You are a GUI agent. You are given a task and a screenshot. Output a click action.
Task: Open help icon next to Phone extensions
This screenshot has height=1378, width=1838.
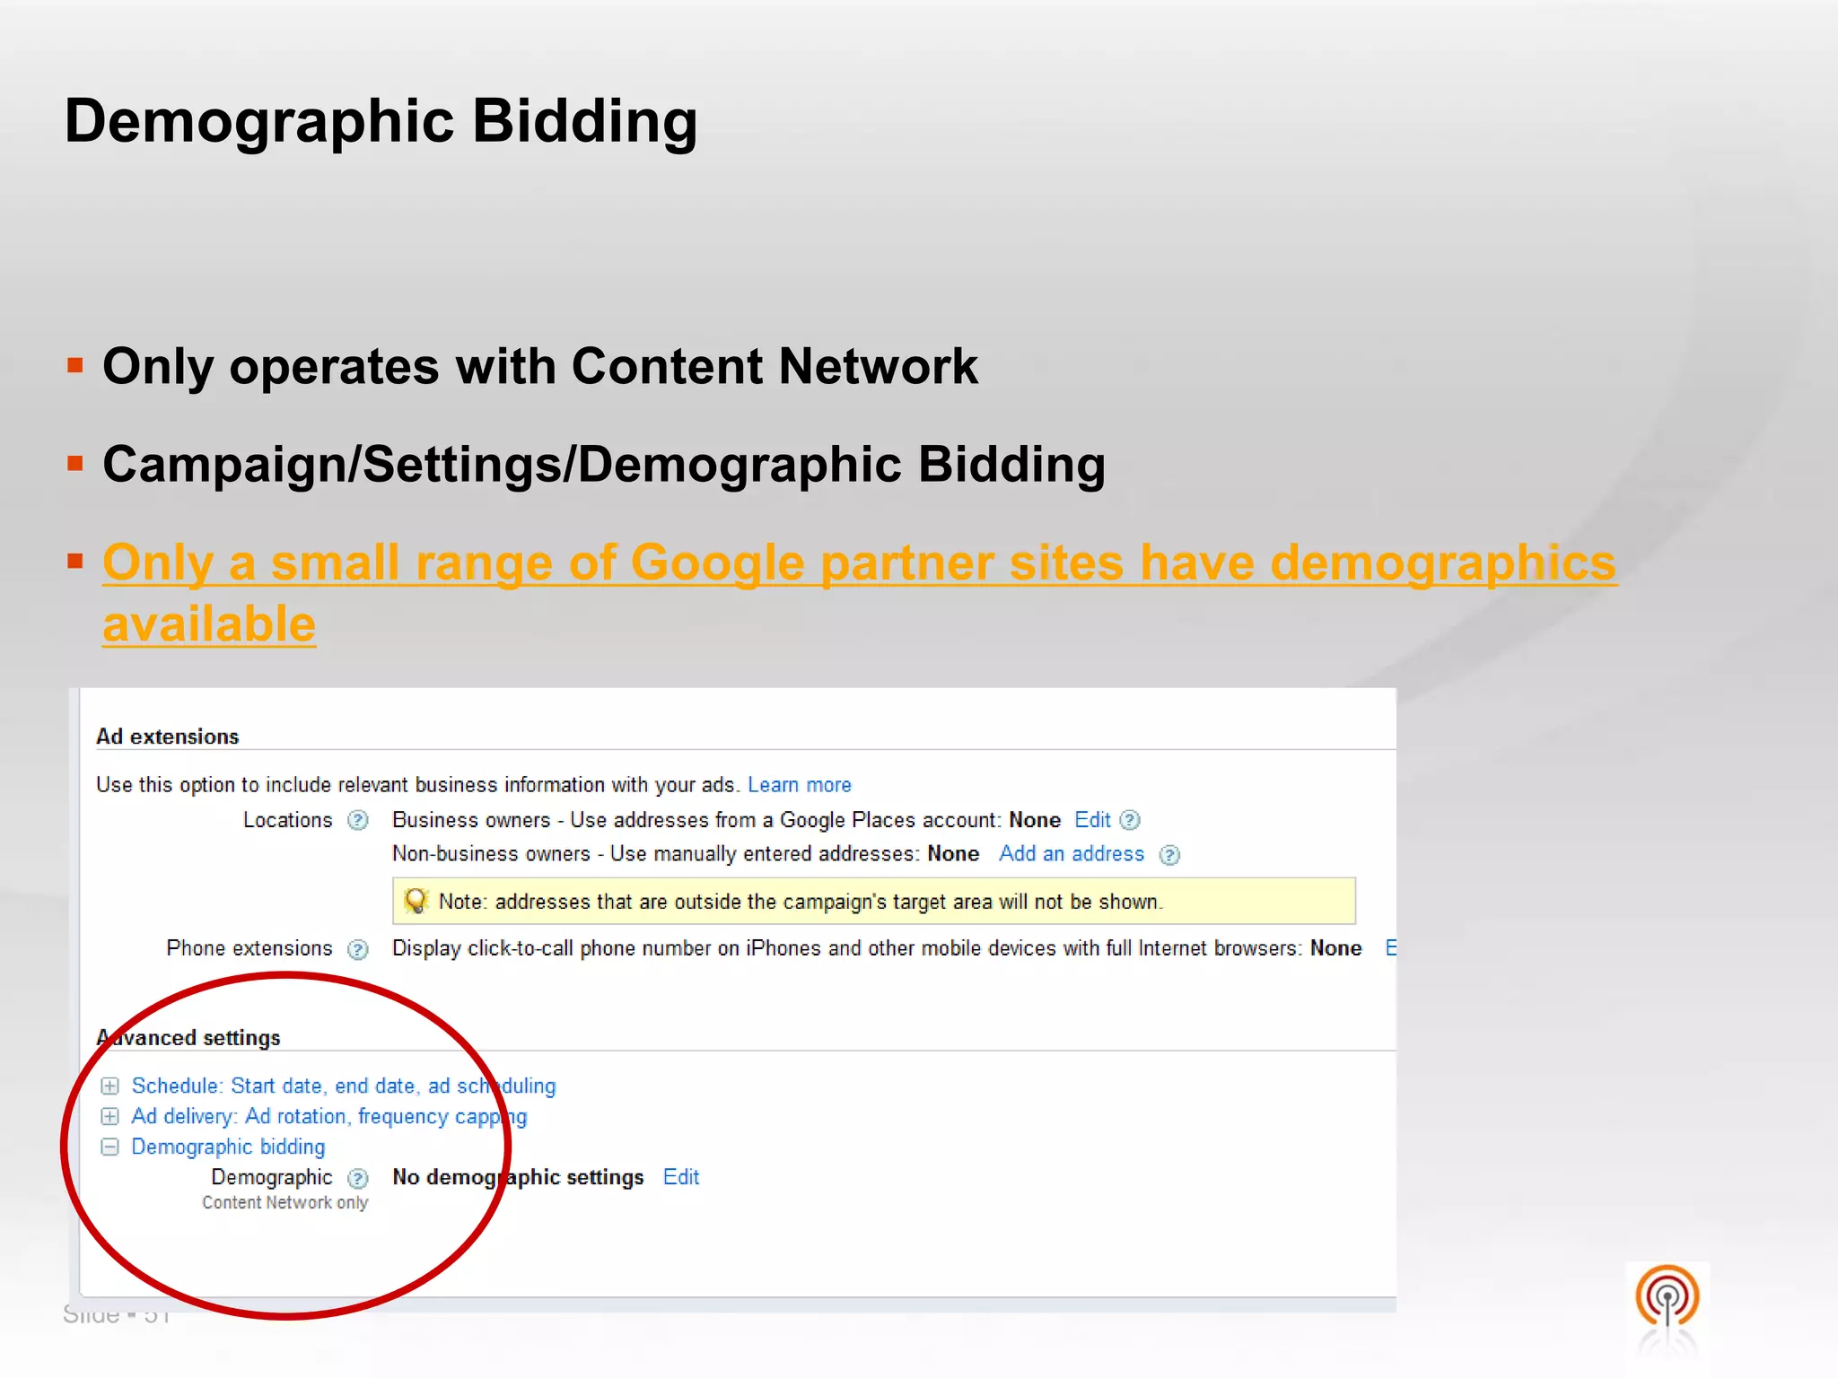358,949
